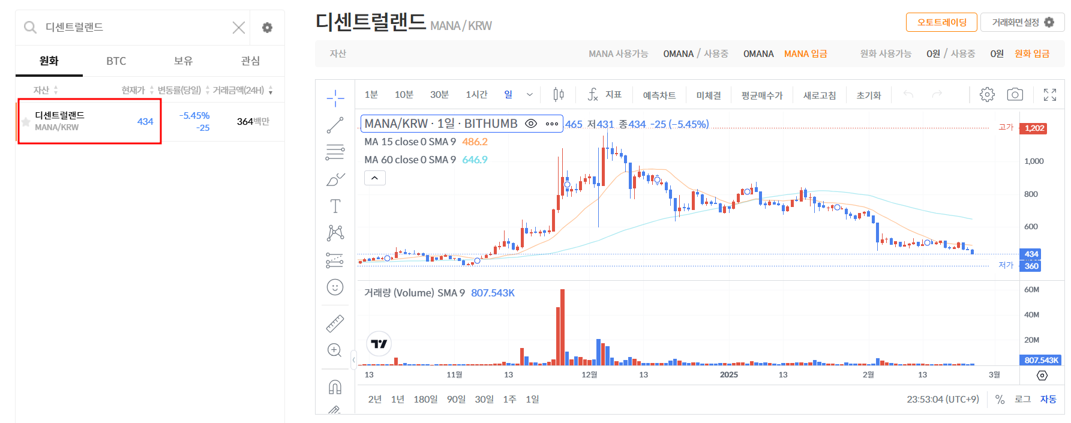Open chart settings gear icon
Image resolution: width=1071 pixels, height=423 pixels.
(987, 94)
